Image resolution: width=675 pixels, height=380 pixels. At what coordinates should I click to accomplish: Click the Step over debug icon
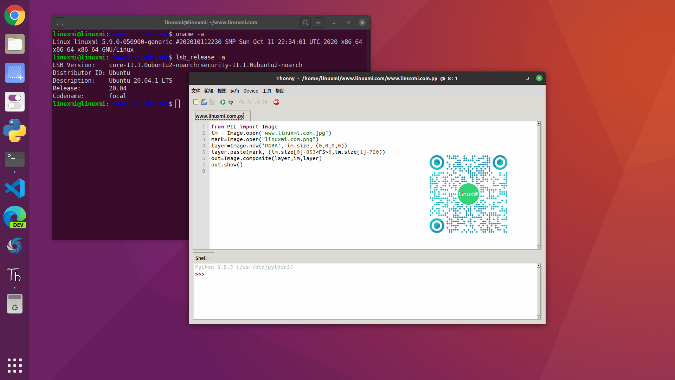[x=242, y=102]
